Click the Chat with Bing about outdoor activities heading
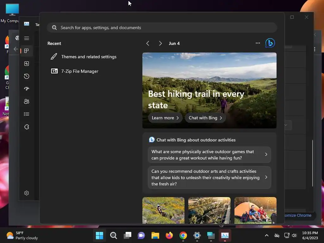Image resolution: width=324 pixels, height=243 pixels. click(x=196, y=140)
